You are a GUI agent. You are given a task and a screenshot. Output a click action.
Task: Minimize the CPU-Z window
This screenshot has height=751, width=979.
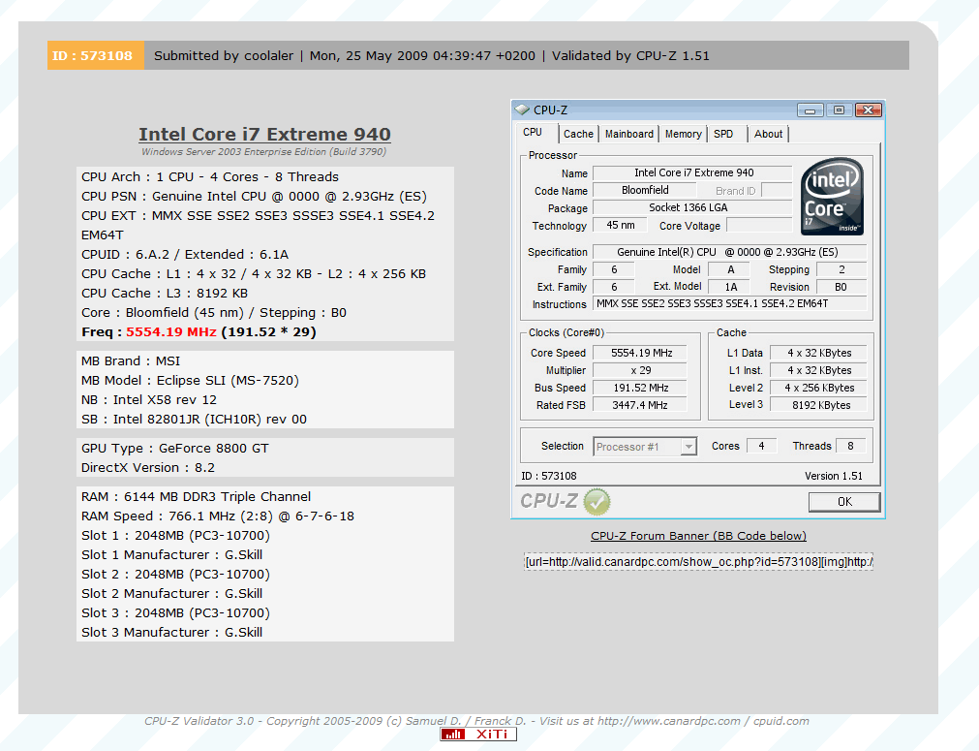(x=810, y=110)
